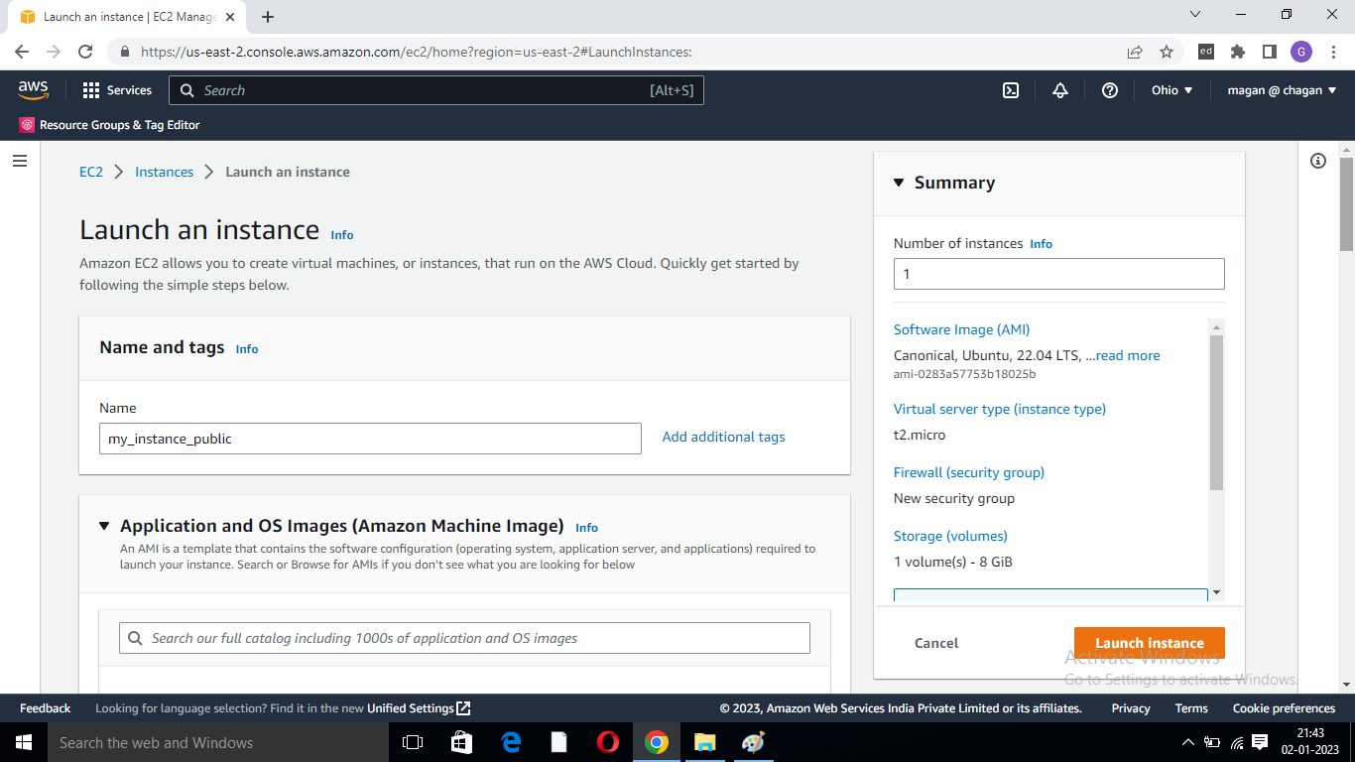Open Paint 3D from the taskbar
Viewport: 1355px width, 762px height.
752,742
